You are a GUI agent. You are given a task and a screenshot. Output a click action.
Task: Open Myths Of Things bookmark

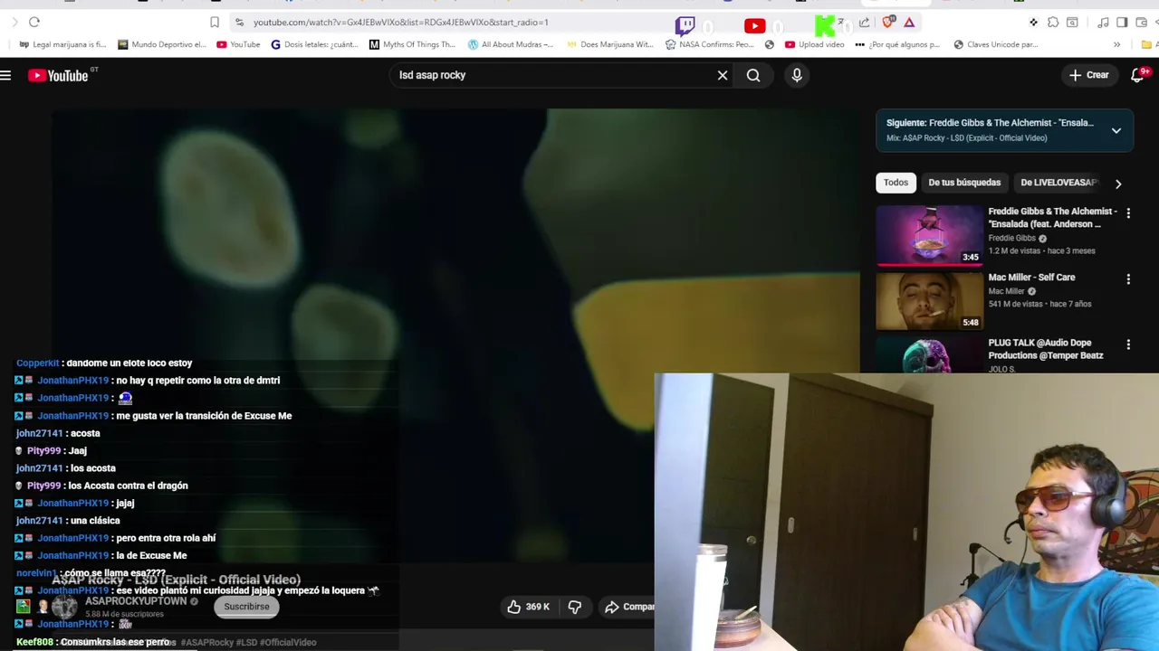tap(412, 44)
